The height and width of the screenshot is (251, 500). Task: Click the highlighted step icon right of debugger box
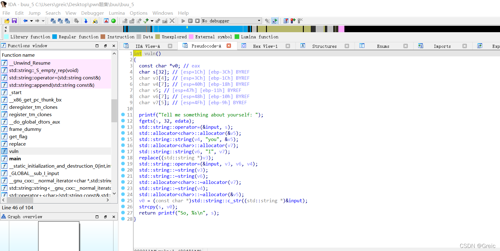point(275,21)
